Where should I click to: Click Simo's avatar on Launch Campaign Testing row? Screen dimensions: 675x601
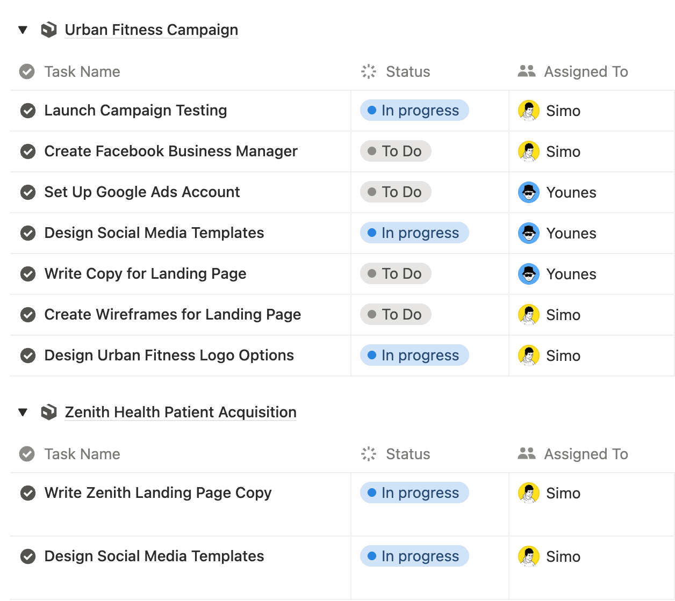[x=529, y=111]
